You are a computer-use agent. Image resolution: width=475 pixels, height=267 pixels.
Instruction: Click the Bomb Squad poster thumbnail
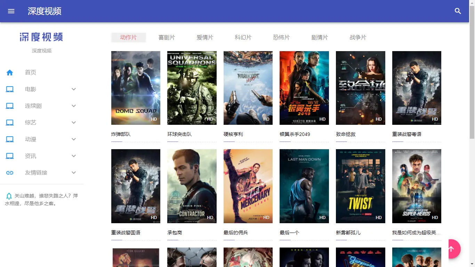136,88
